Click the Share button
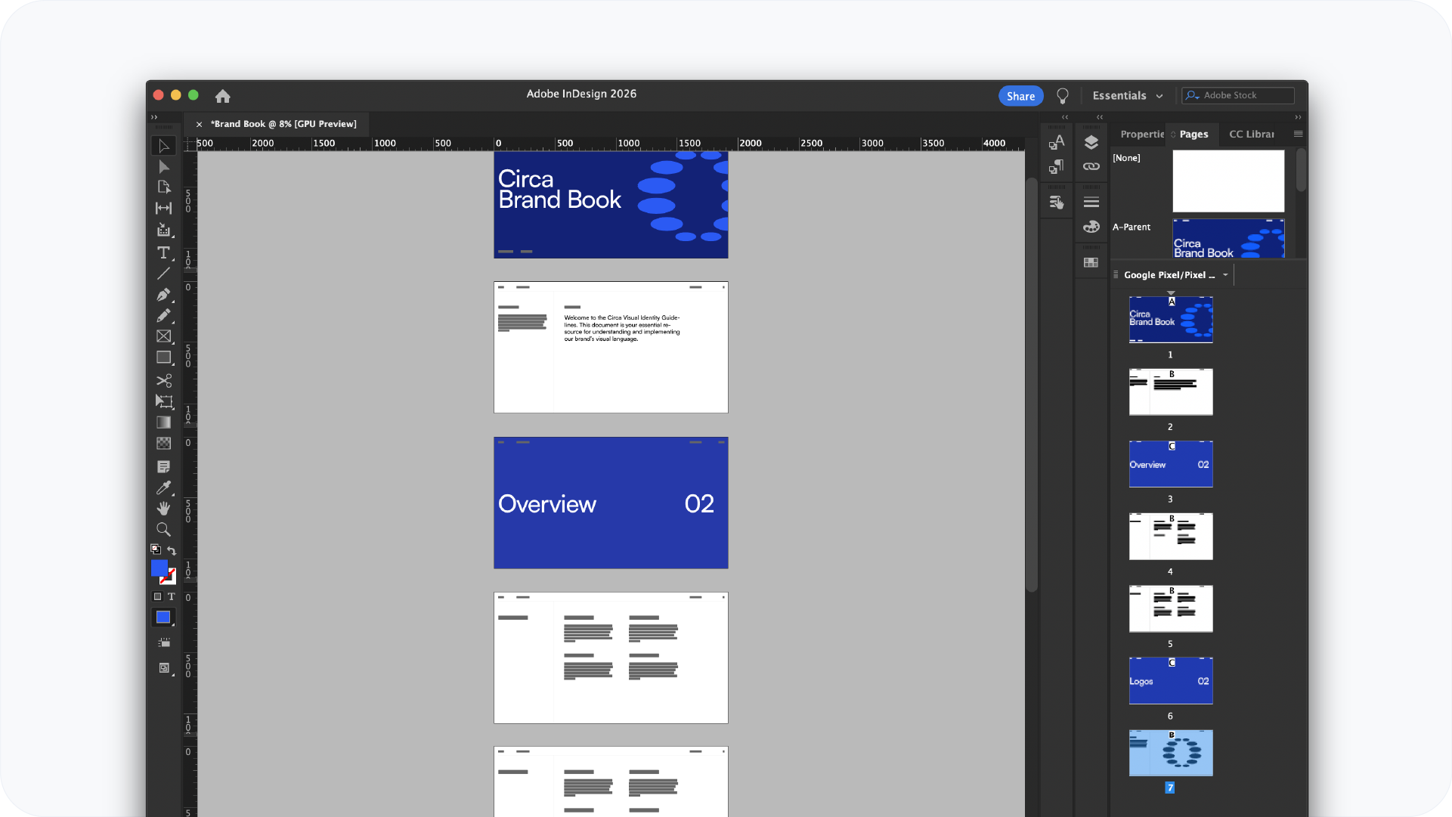Screen dimensions: 1452x817 coord(1020,96)
